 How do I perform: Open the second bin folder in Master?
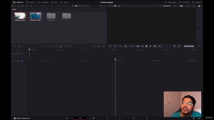point(67,16)
